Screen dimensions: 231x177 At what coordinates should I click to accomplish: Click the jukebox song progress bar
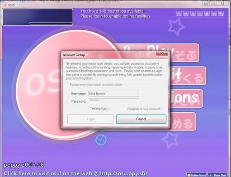(51, 23)
